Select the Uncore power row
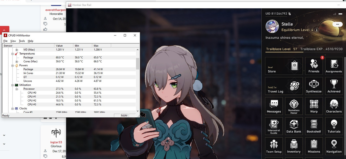346x159 pixels. [x=69, y=81]
